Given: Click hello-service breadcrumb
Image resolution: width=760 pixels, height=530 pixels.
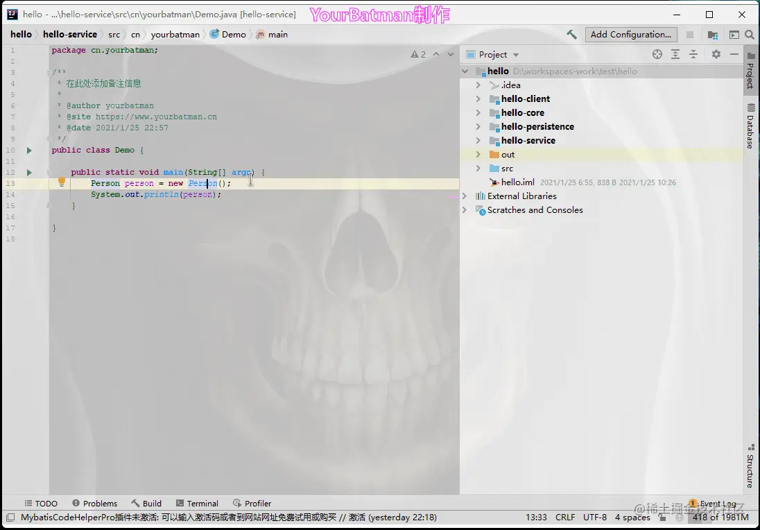Looking at the screenshot, I should coord(70,35).
